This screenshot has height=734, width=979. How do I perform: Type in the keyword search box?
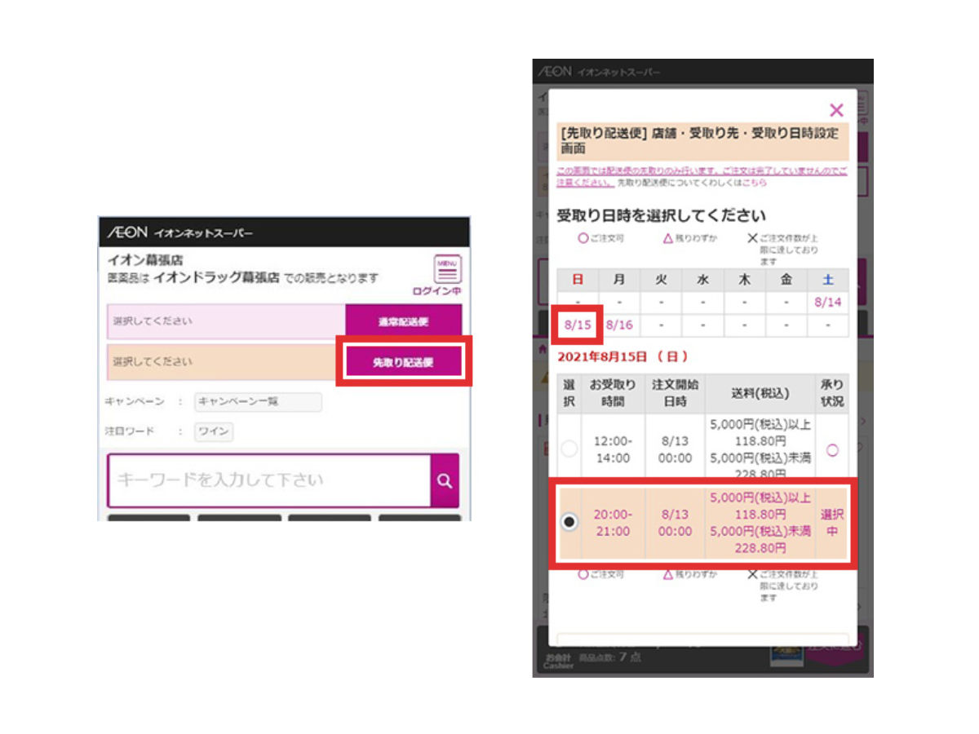click(x=269, y=480)
